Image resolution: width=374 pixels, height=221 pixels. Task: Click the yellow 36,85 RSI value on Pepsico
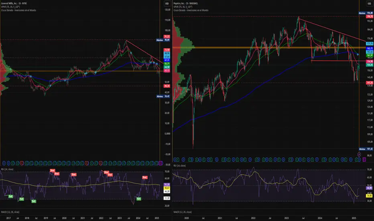[369, 196]
